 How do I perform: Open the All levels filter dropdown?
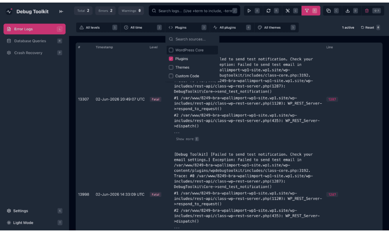pos(98,28)
